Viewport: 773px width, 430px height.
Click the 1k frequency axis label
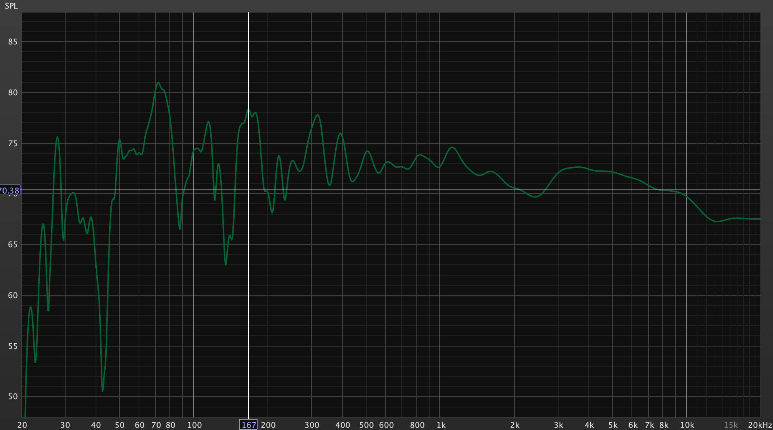pyautogui.click(x=441, y=425)
